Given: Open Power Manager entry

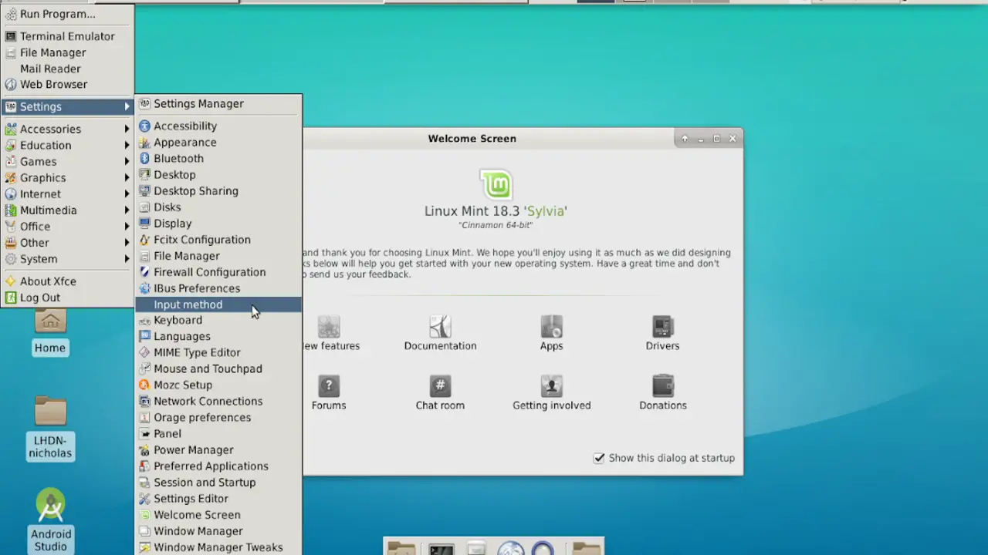Looking at the screenshot, I should pos(218,449).
